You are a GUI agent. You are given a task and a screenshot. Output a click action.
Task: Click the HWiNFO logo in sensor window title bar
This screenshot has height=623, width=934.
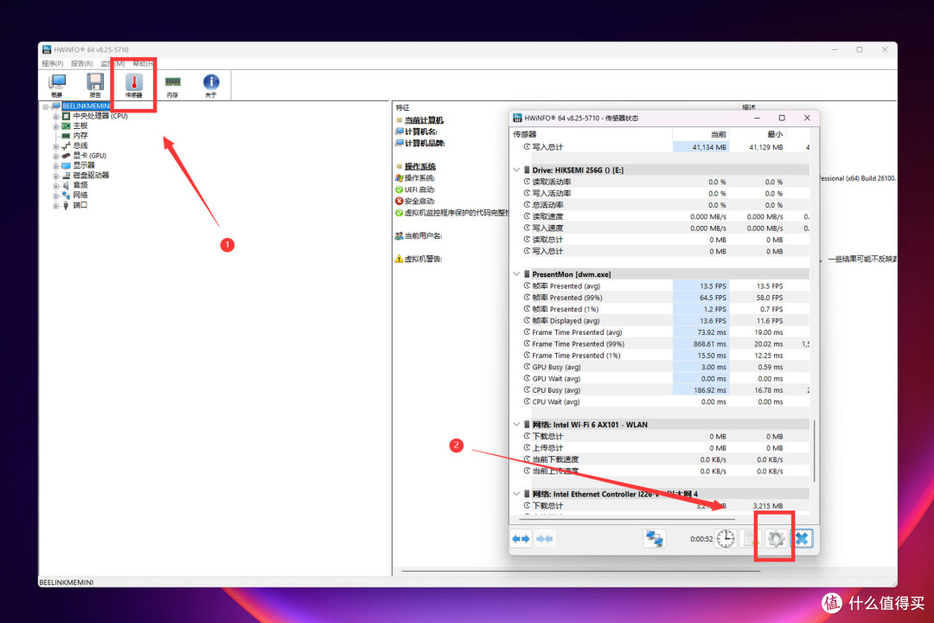click(517, 118)
